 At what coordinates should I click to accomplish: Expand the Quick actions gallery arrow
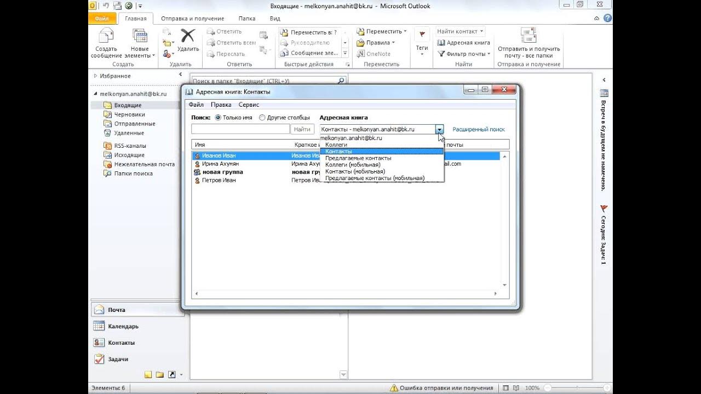[345, 54]
